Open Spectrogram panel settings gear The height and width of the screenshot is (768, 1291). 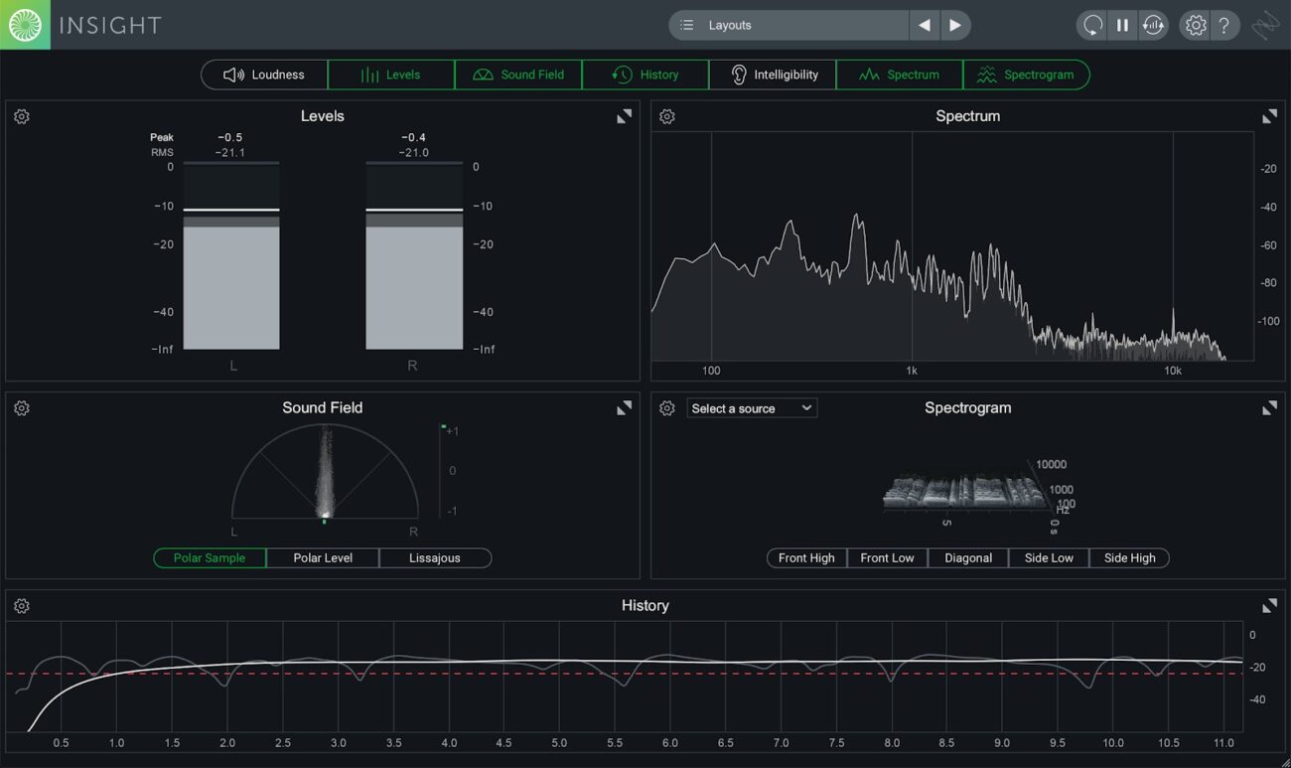(x=667, y=408)
